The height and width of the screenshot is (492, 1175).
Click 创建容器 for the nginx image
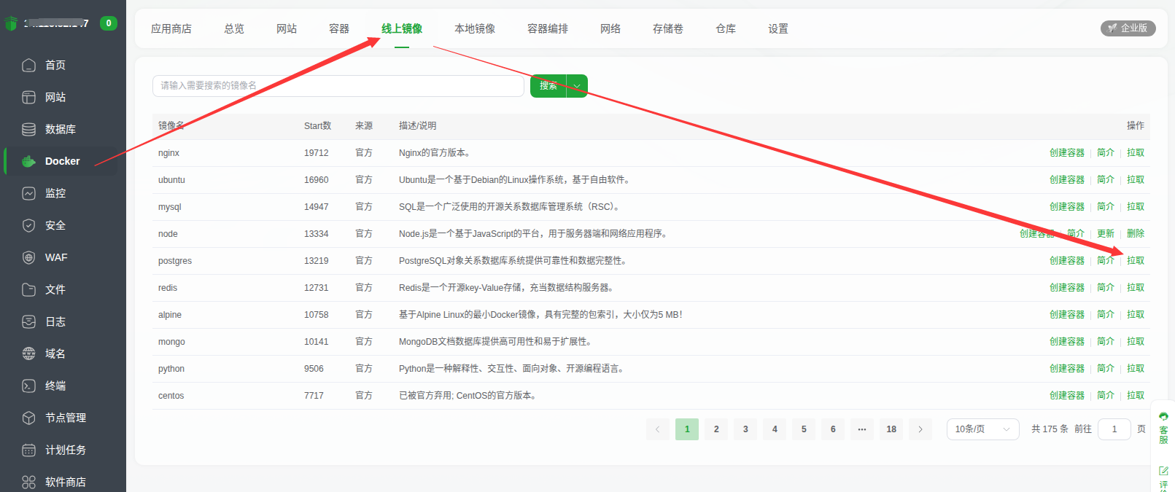[x=1066, y=153]
